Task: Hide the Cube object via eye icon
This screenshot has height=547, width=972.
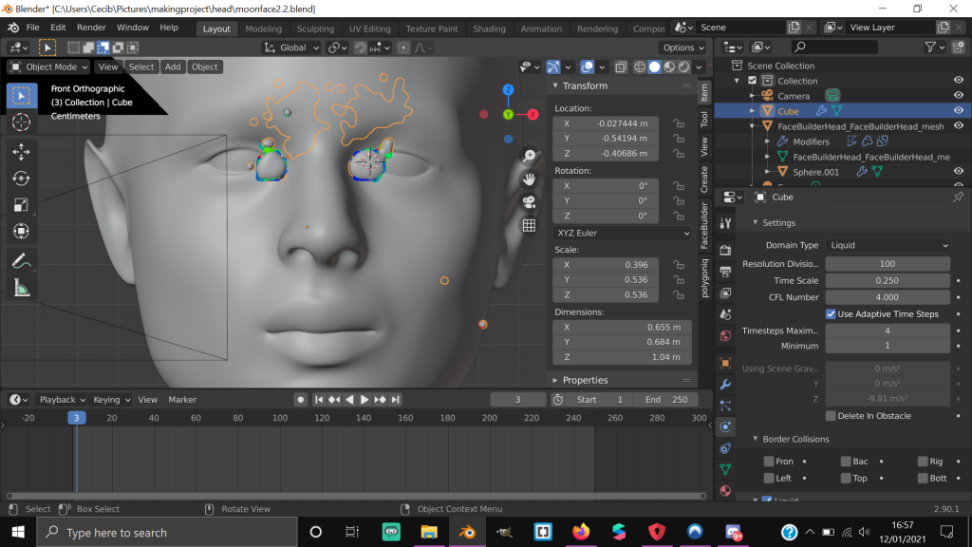Action: [959, 110]
